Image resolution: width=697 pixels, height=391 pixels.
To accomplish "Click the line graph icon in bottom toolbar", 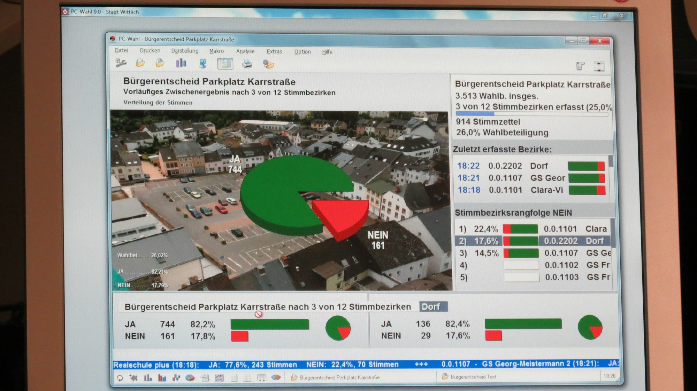I will click(219, 378).
